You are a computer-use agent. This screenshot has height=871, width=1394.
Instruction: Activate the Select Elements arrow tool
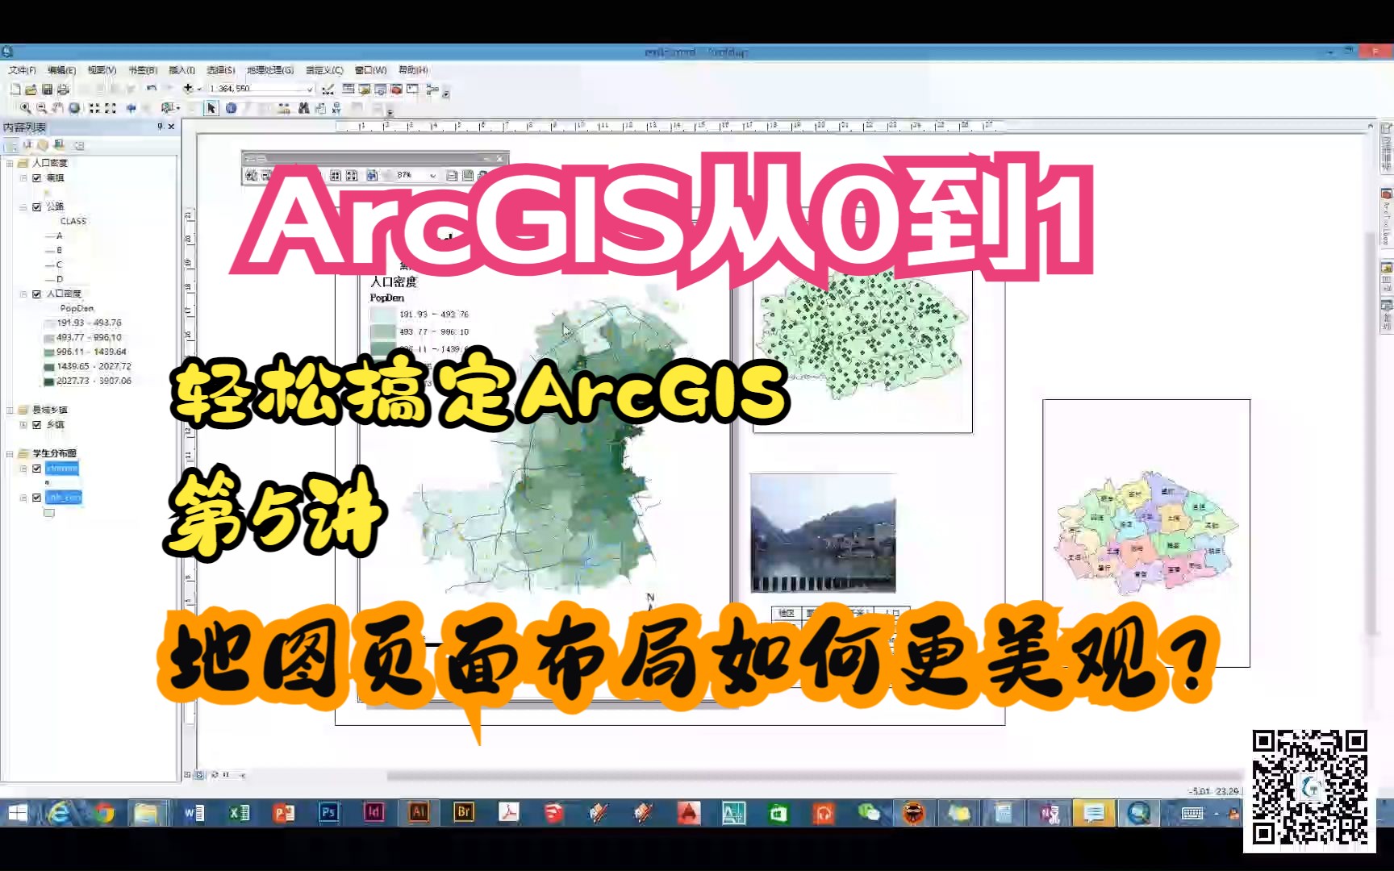click(211, 108)
